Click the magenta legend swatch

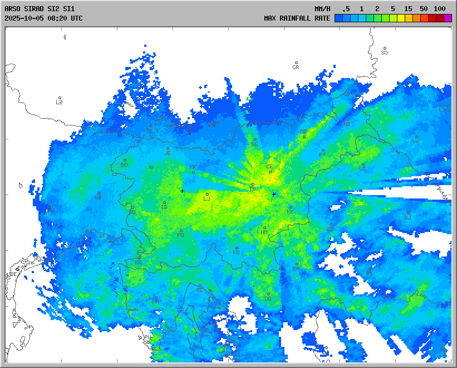click(448, 18)
